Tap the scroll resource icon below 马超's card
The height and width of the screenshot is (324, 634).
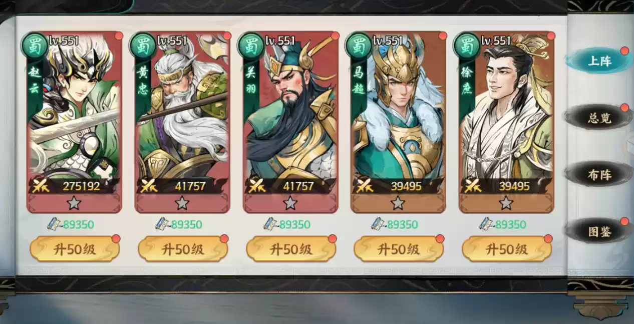(379, 224)
